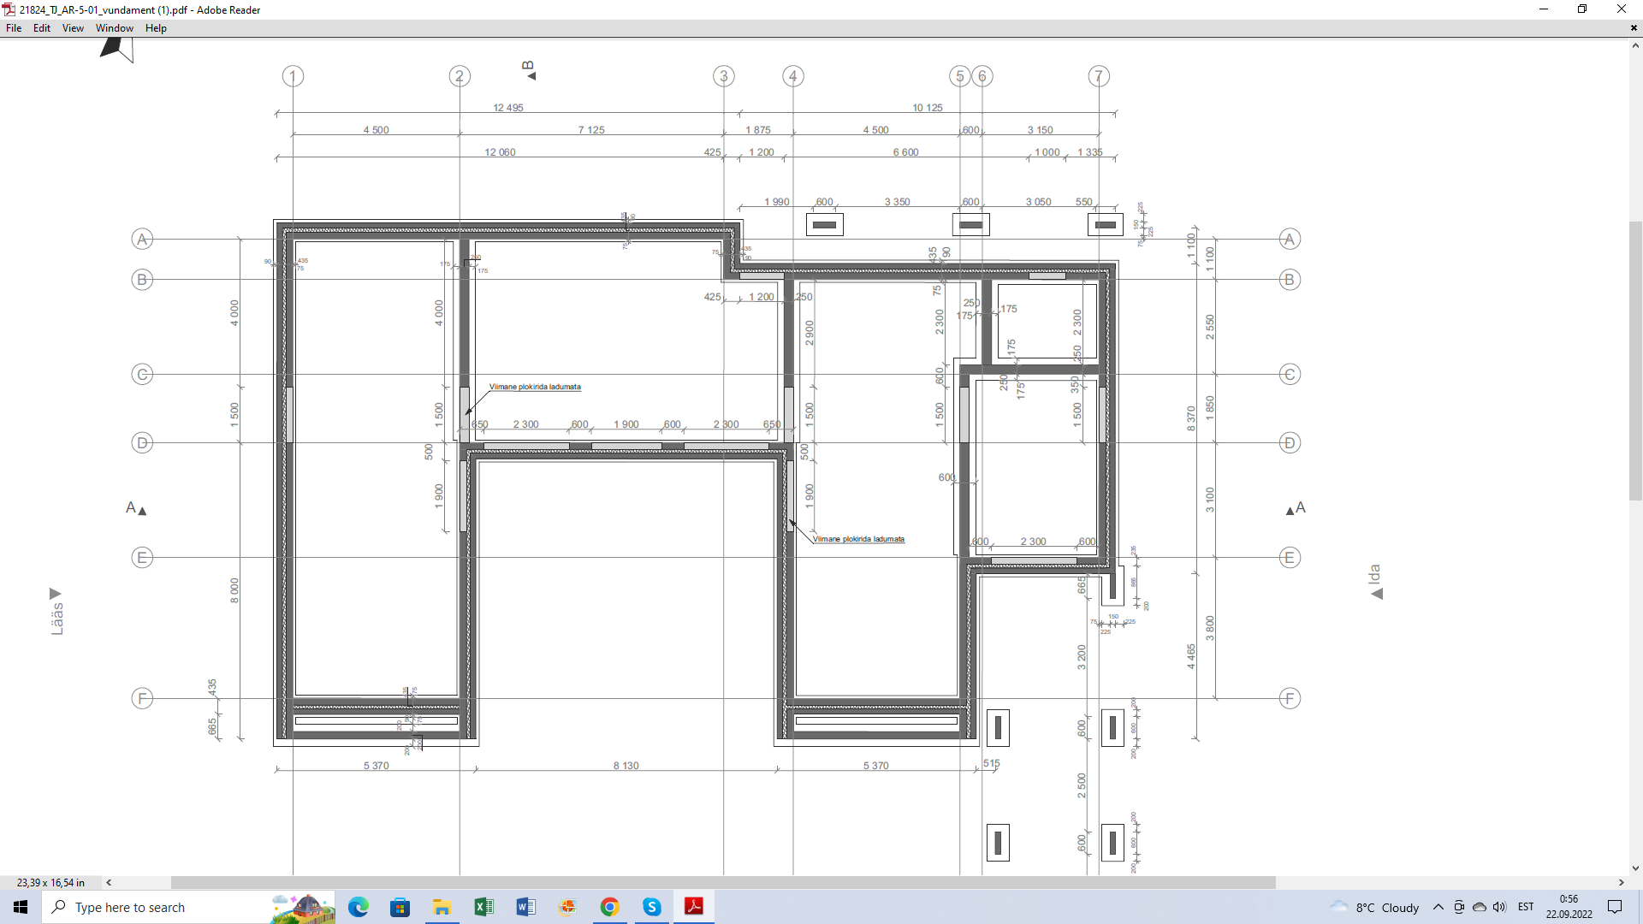Close the document with the small X

1634,28
